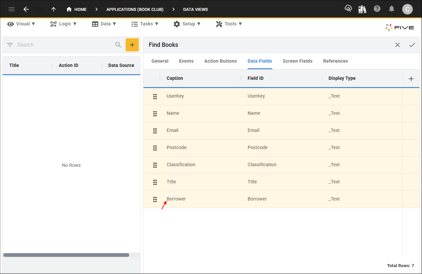Click the yellow add new button
Viewport: 422px width, 274px height.
(x=132, y=45)
